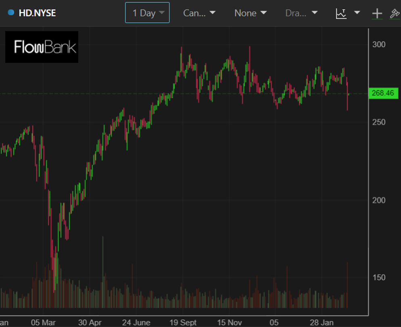
Task: Click the blue dot beside HD.NYSE
Action: point(11,13)
